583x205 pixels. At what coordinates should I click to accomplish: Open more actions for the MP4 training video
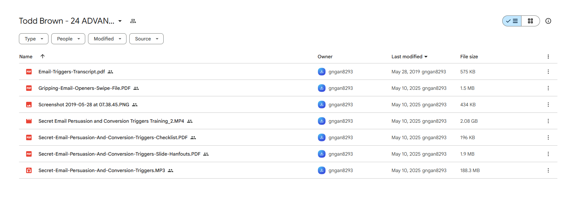548,121
